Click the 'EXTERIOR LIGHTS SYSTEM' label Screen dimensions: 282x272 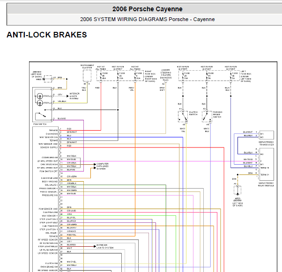[105, 246]
